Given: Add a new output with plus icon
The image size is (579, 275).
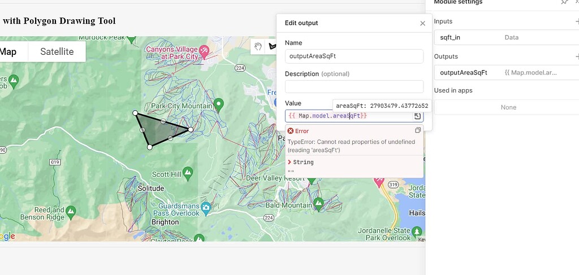Looking at the screenshot, I should pyautogui.click(x=577, y=56).
